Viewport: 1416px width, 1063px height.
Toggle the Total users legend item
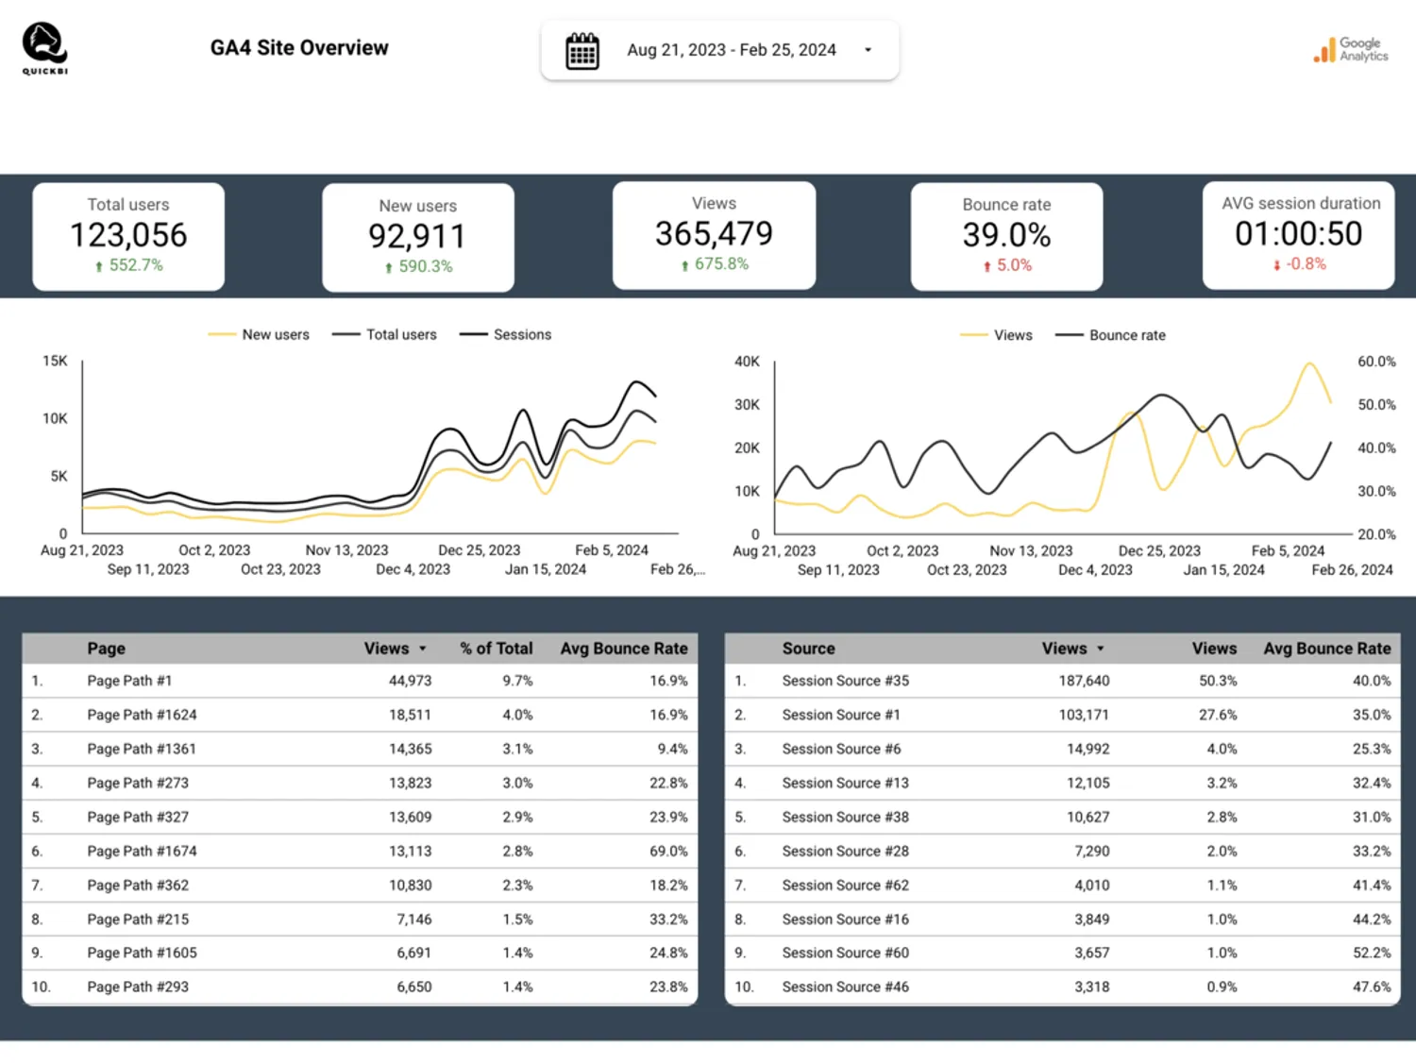(x=384, y=334)
